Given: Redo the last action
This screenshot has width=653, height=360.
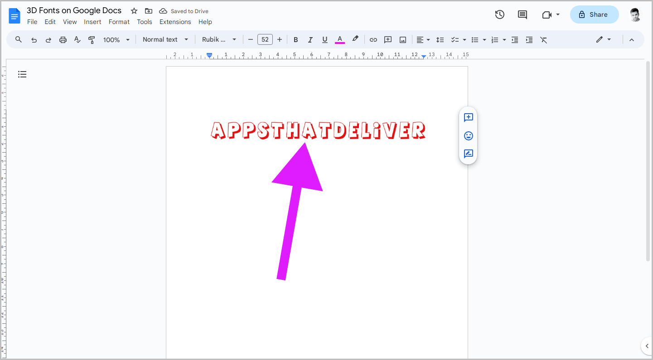Looking at the screenshot, I should (x=48, y=40).
